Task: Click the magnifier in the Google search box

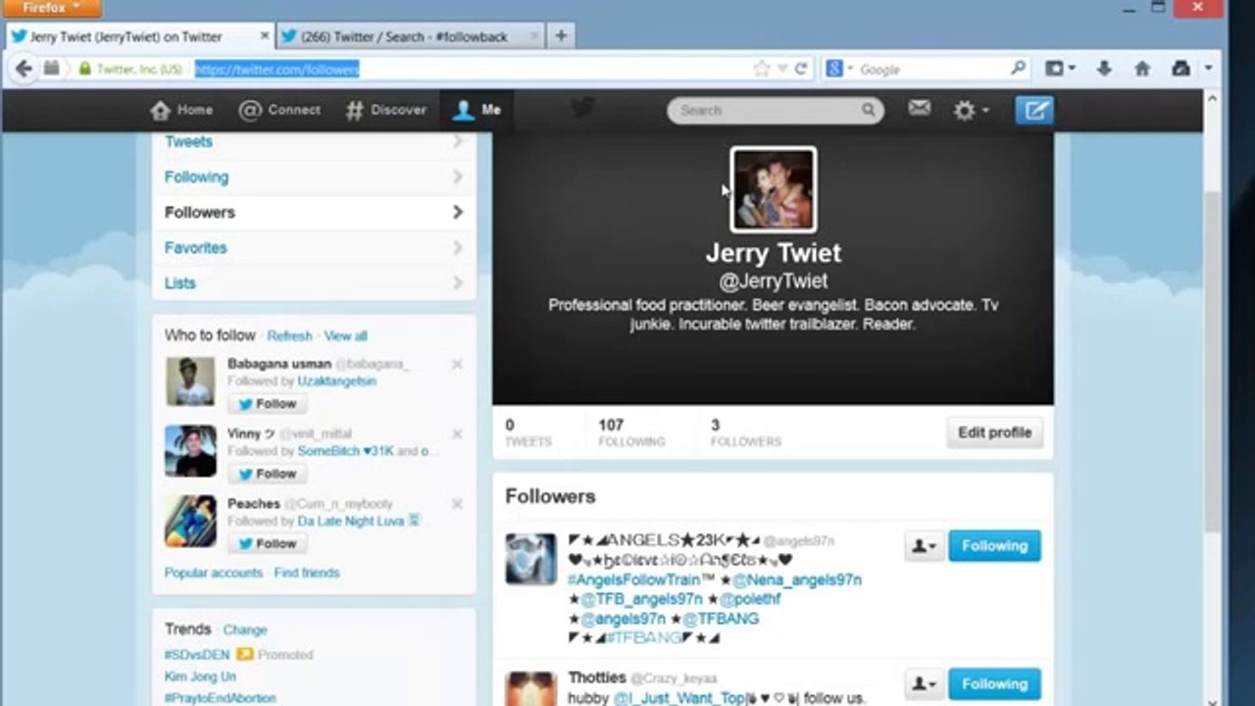Action: [1018, 69]
